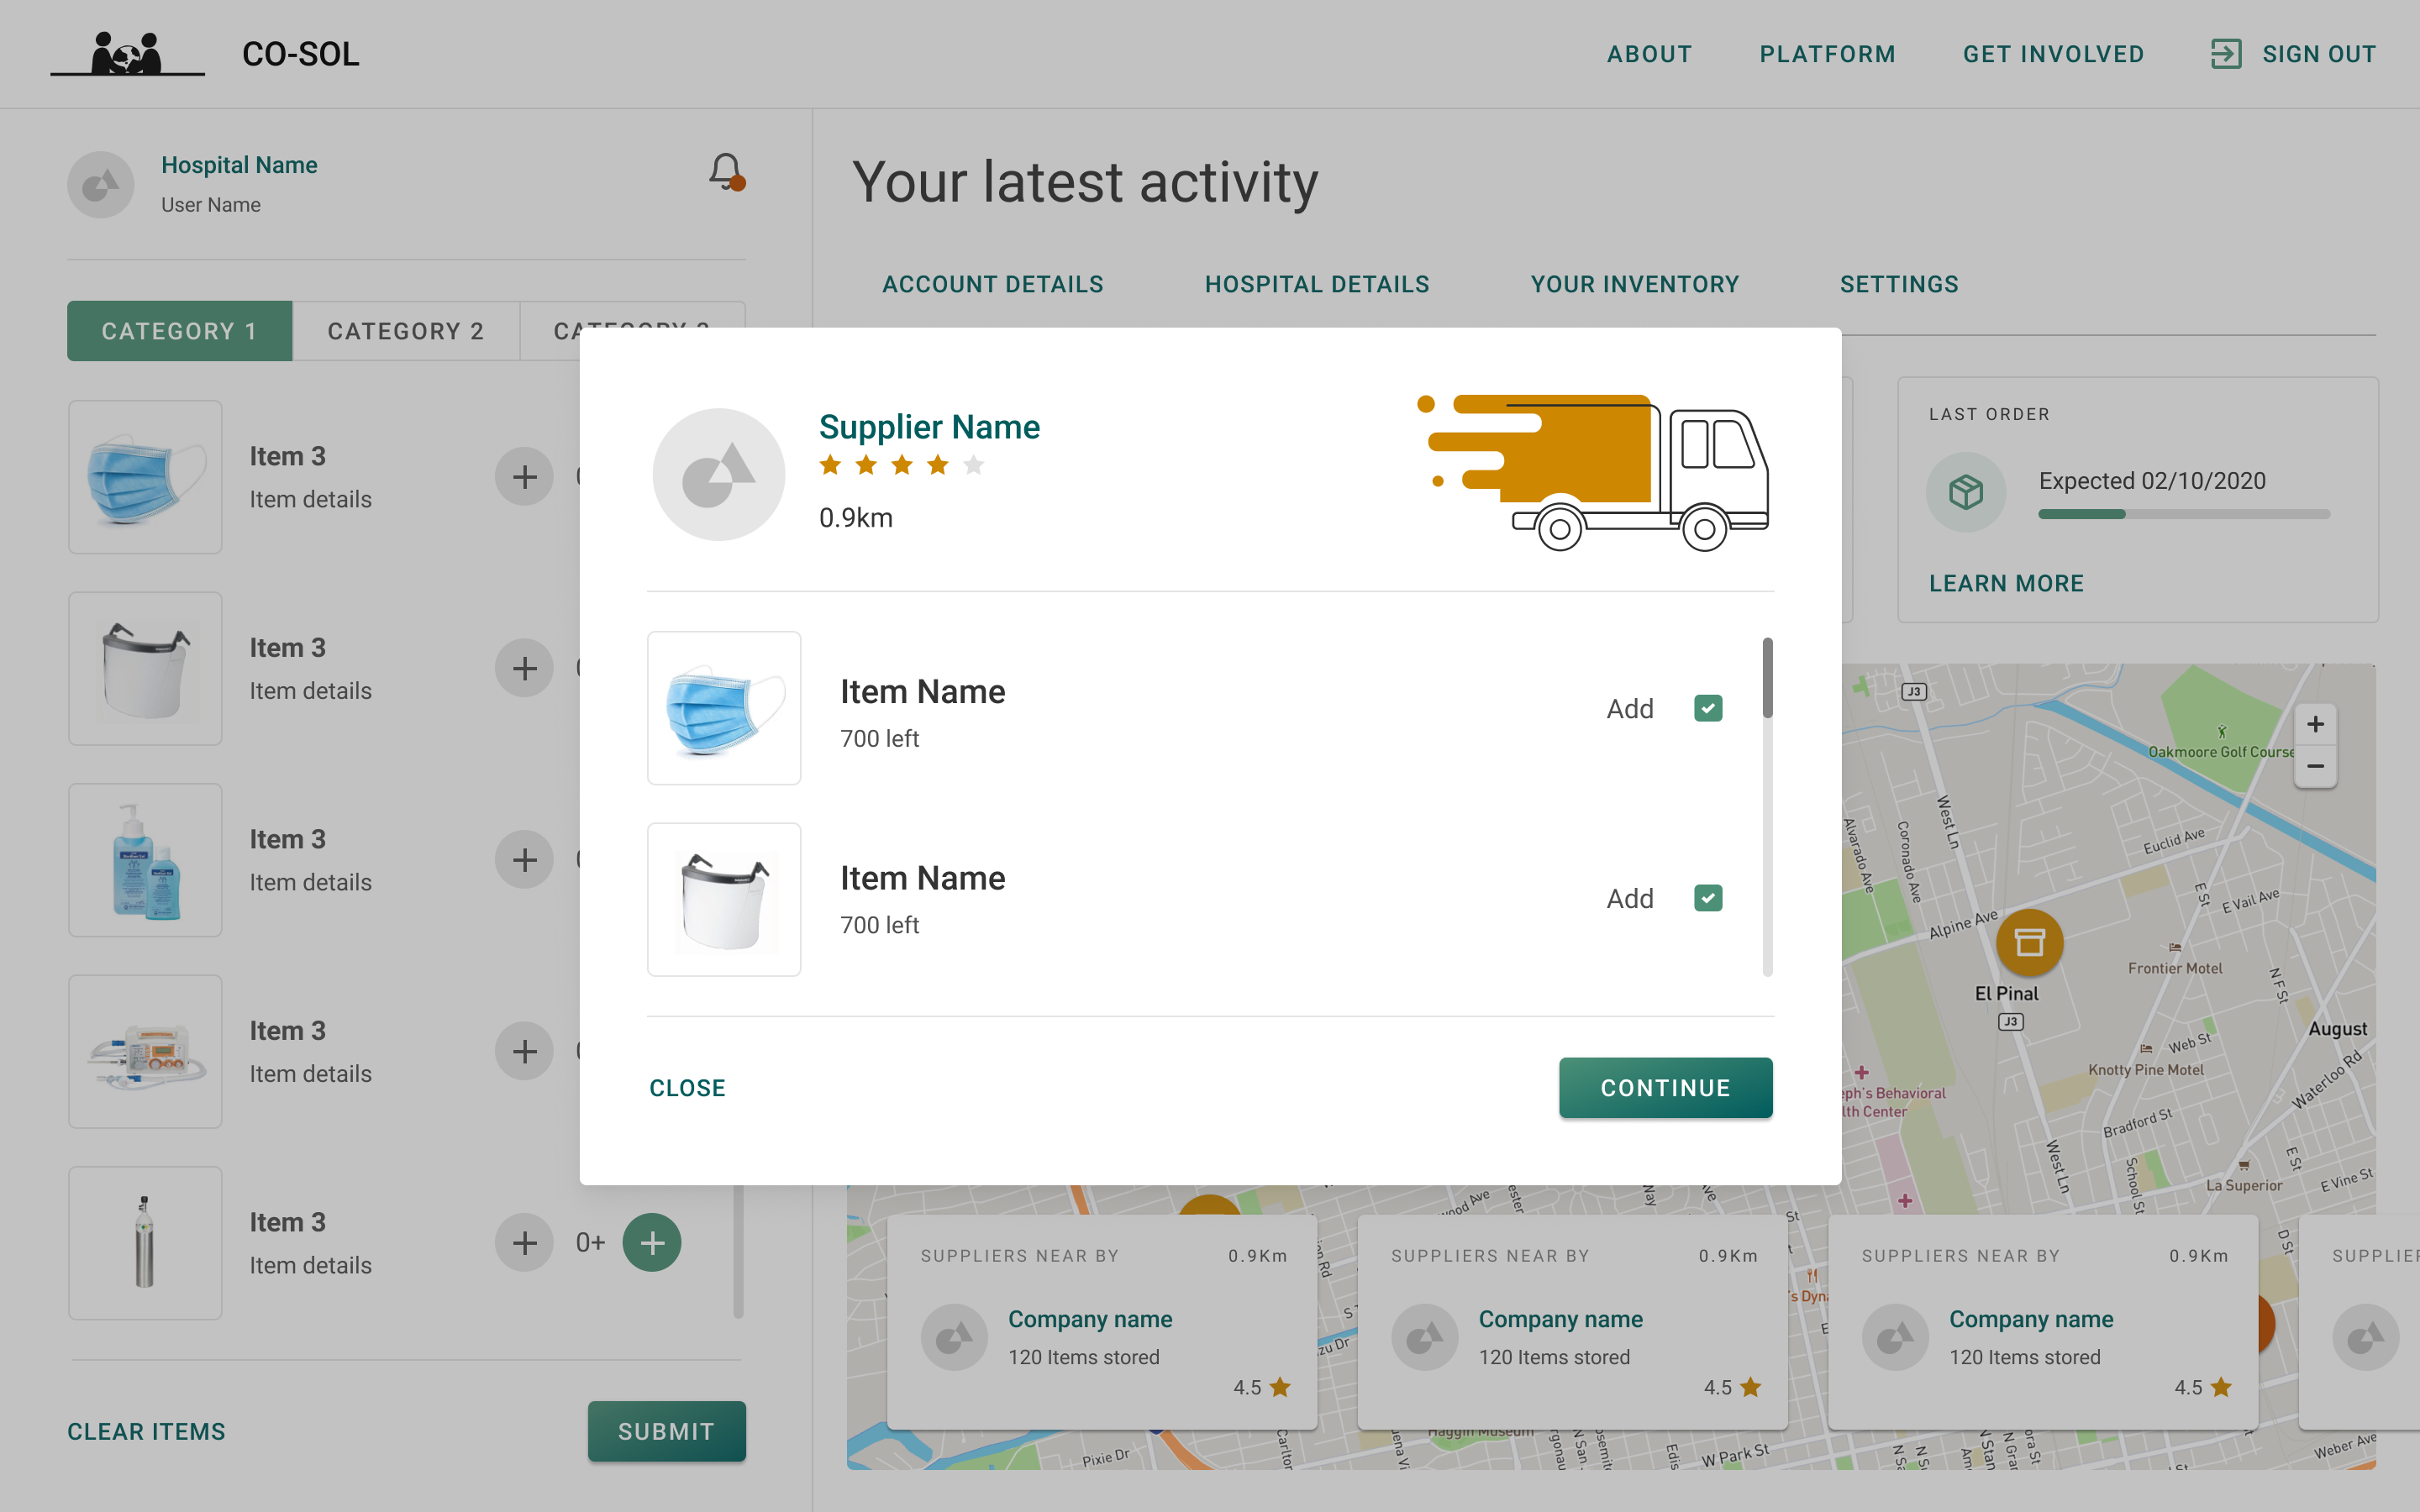Click Learn More on last order
Screen dimensions: 2420x1512
[x=2006, y=583]
